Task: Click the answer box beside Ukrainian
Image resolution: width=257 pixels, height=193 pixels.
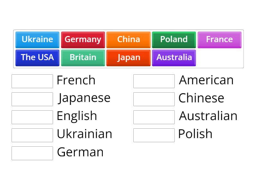Action: point(32,135)
